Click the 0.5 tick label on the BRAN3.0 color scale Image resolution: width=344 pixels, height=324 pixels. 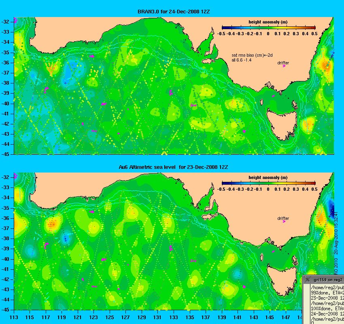click(x=314, y=34)
